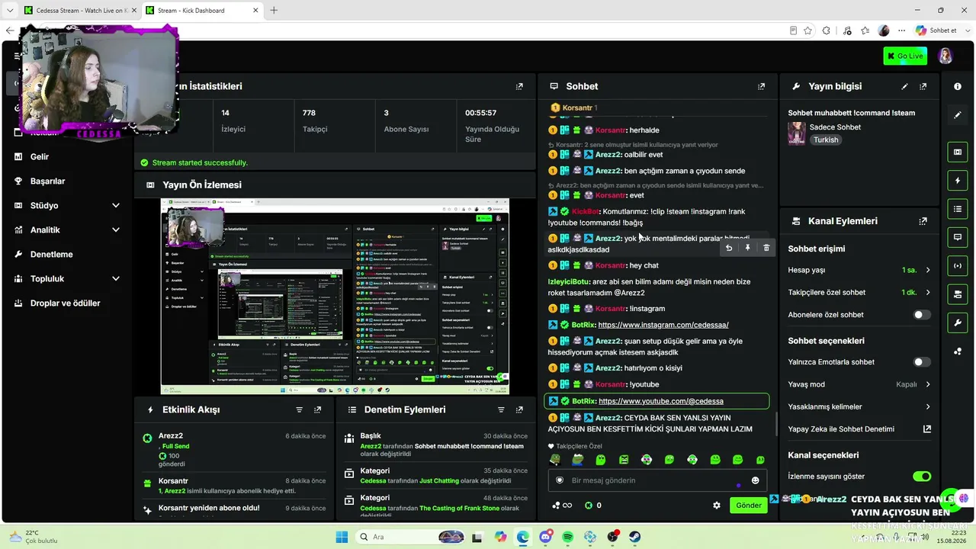Open the Kick profile avatar menu
Image resolution: width=976 pixels, height=549 pixels.
[945, 56]
